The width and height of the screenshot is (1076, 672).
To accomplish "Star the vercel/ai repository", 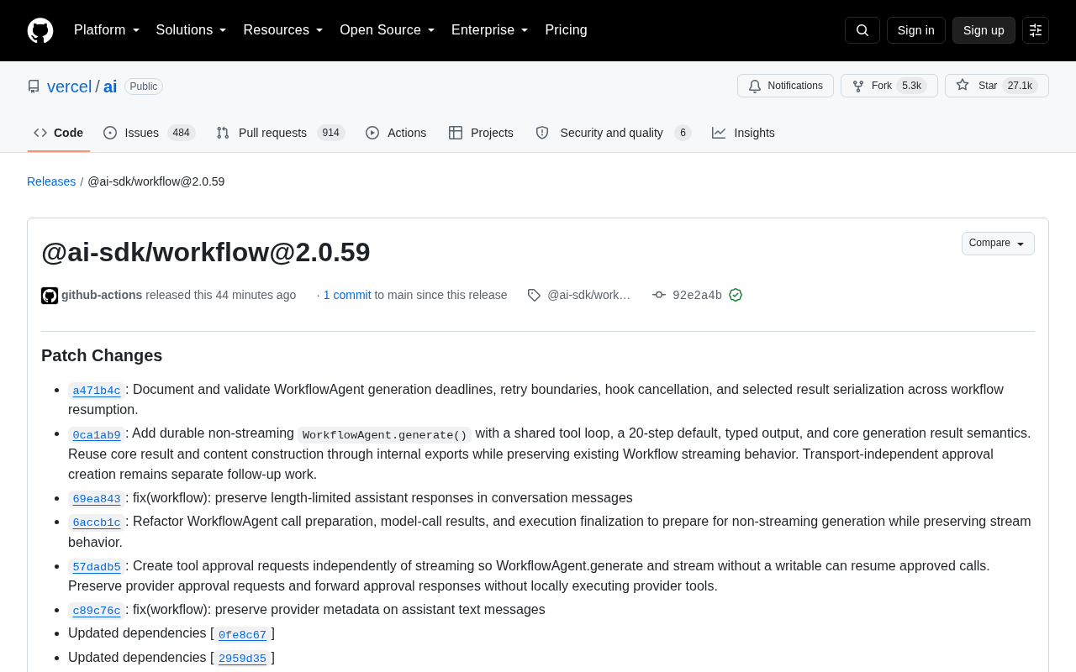I will click(997, 86).
